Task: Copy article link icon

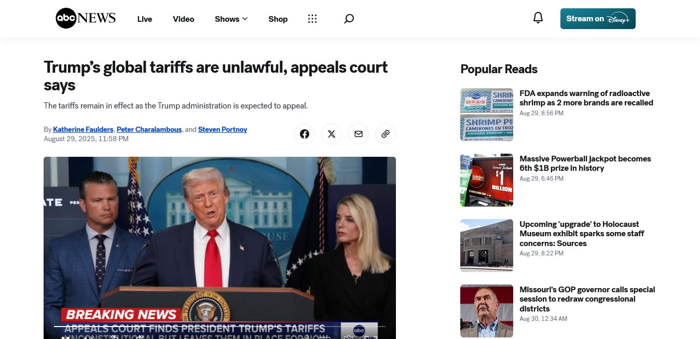Action: (x=386, y=134)
